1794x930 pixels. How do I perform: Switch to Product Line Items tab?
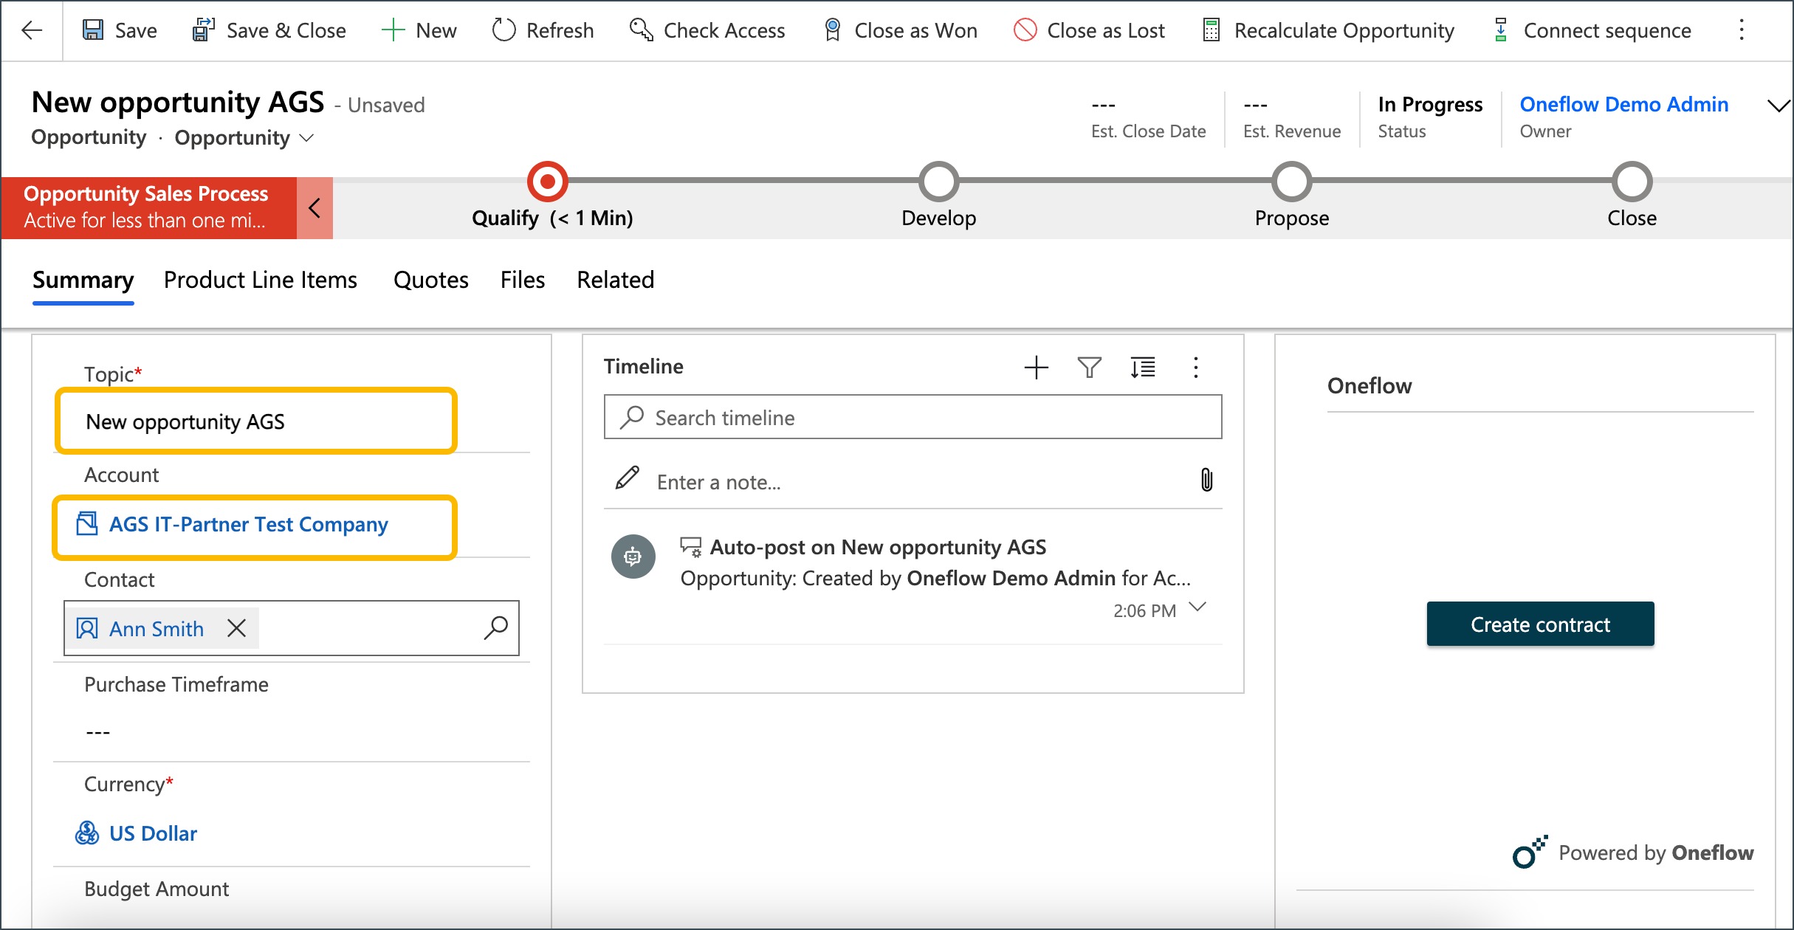click(x=260, y=280)
